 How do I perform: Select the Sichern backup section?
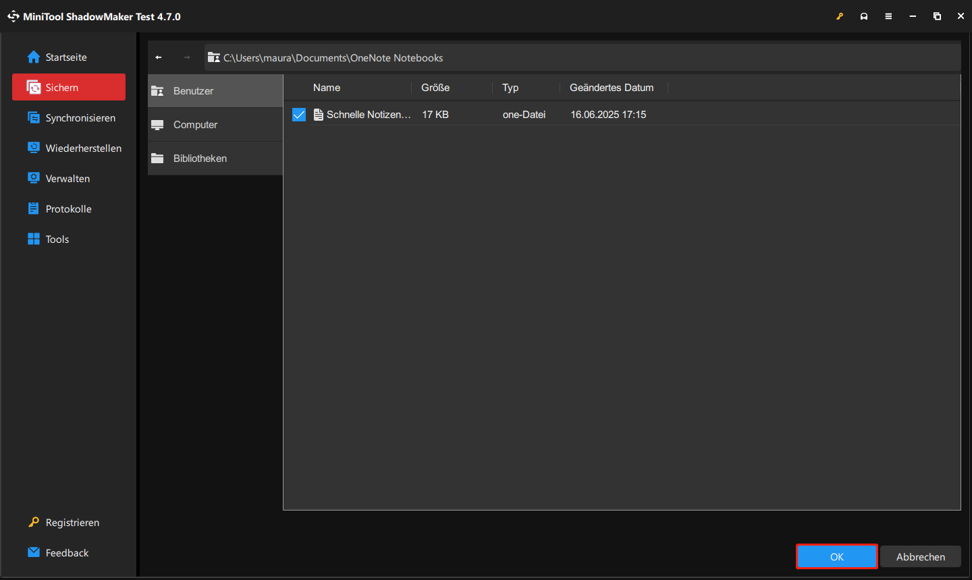[69, 87]
